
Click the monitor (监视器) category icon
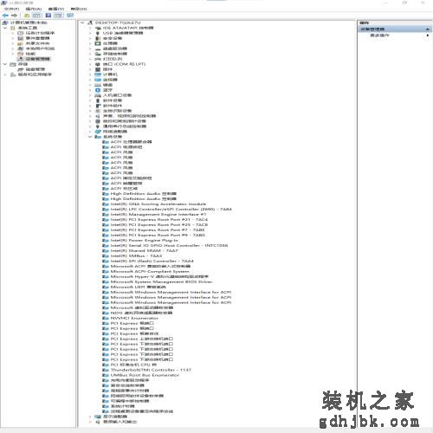pos(98,80)
